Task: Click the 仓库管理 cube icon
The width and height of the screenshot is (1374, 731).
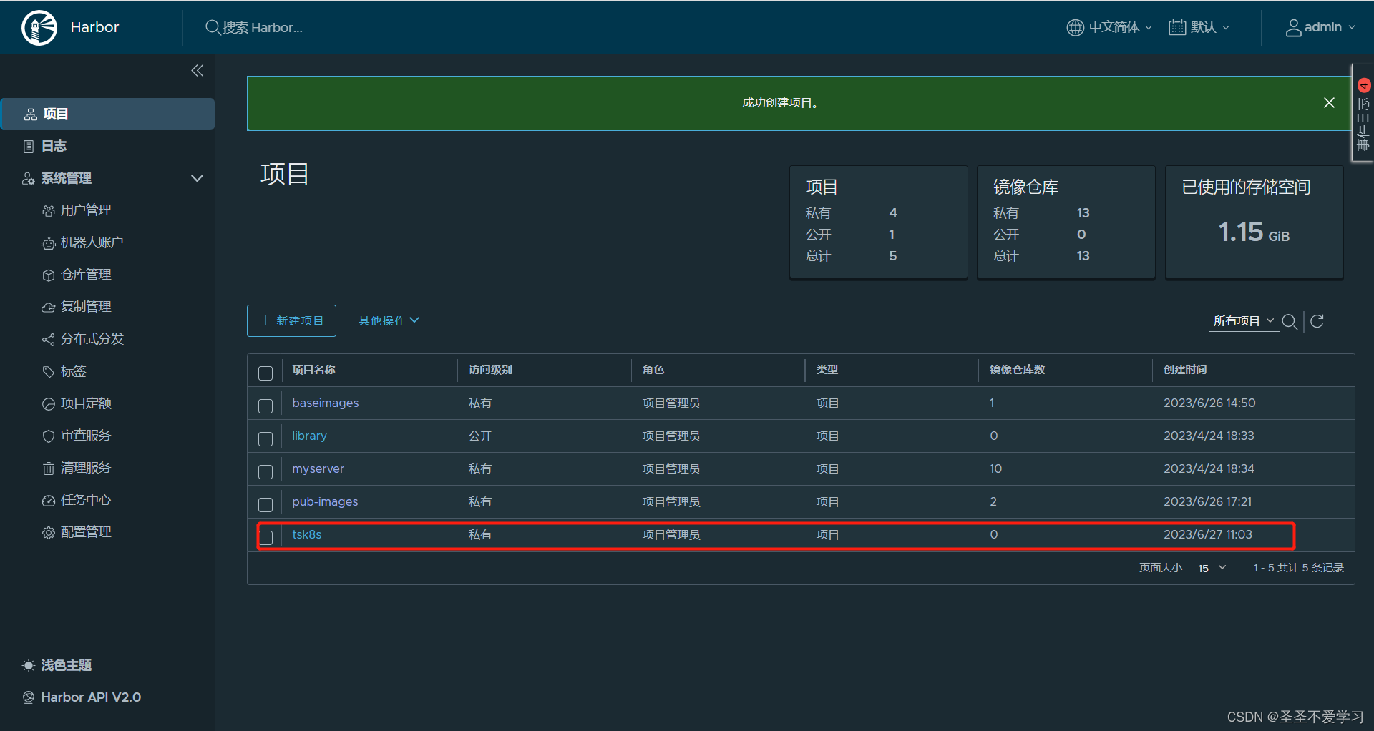Action: pyautogui.click(x=48, y=275)
